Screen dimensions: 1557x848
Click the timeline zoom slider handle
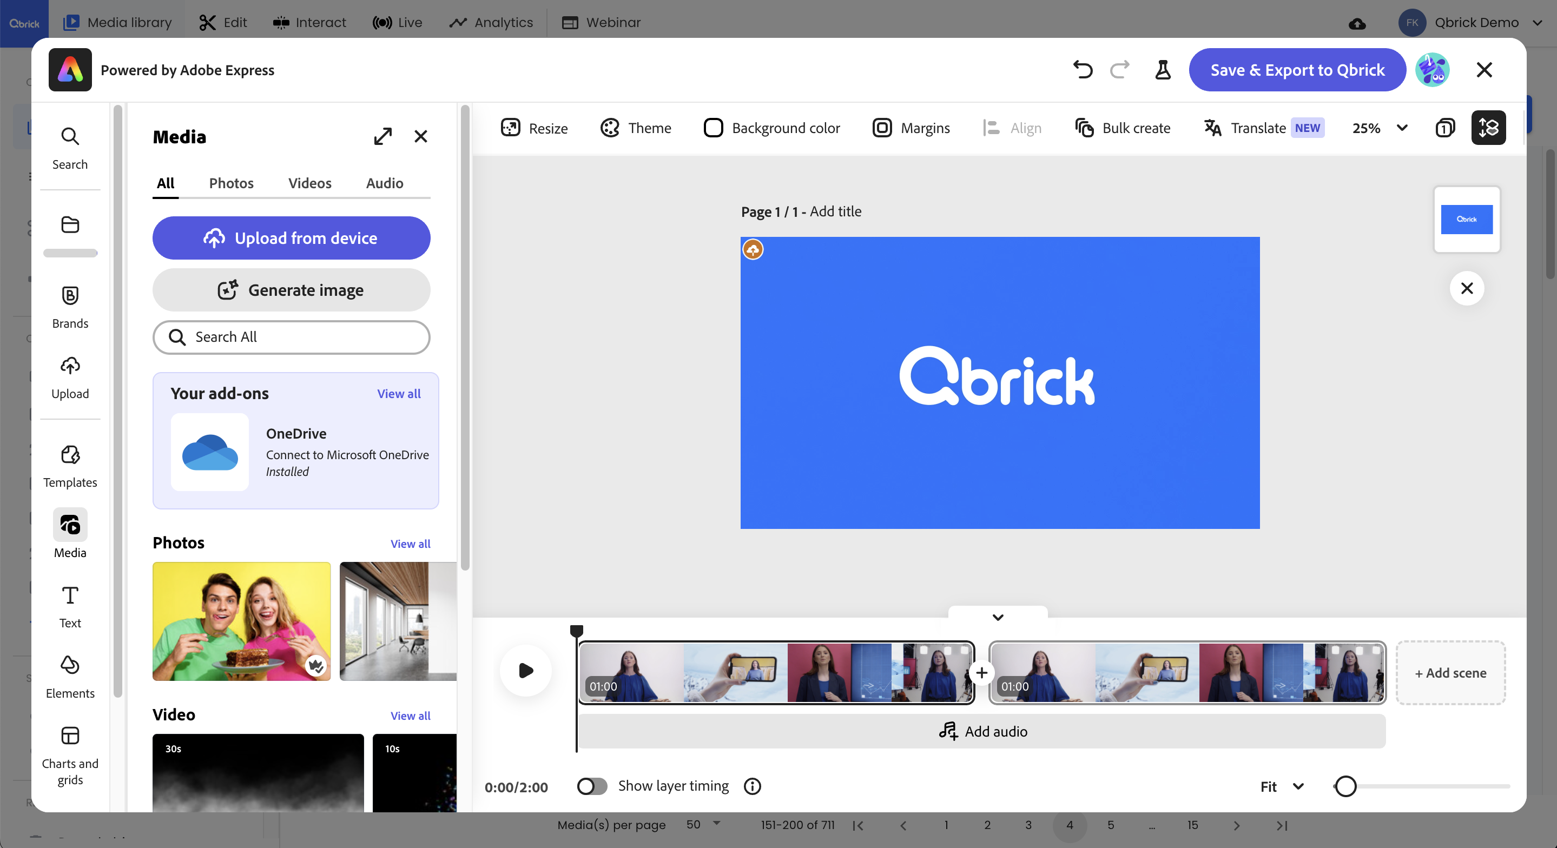click(x=1345, y=786)
